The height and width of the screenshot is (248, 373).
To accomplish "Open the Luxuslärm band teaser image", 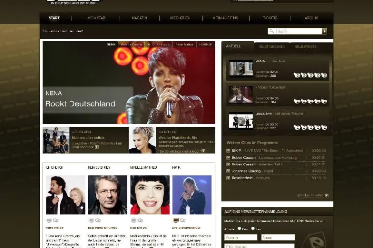I will coord(56,140).
